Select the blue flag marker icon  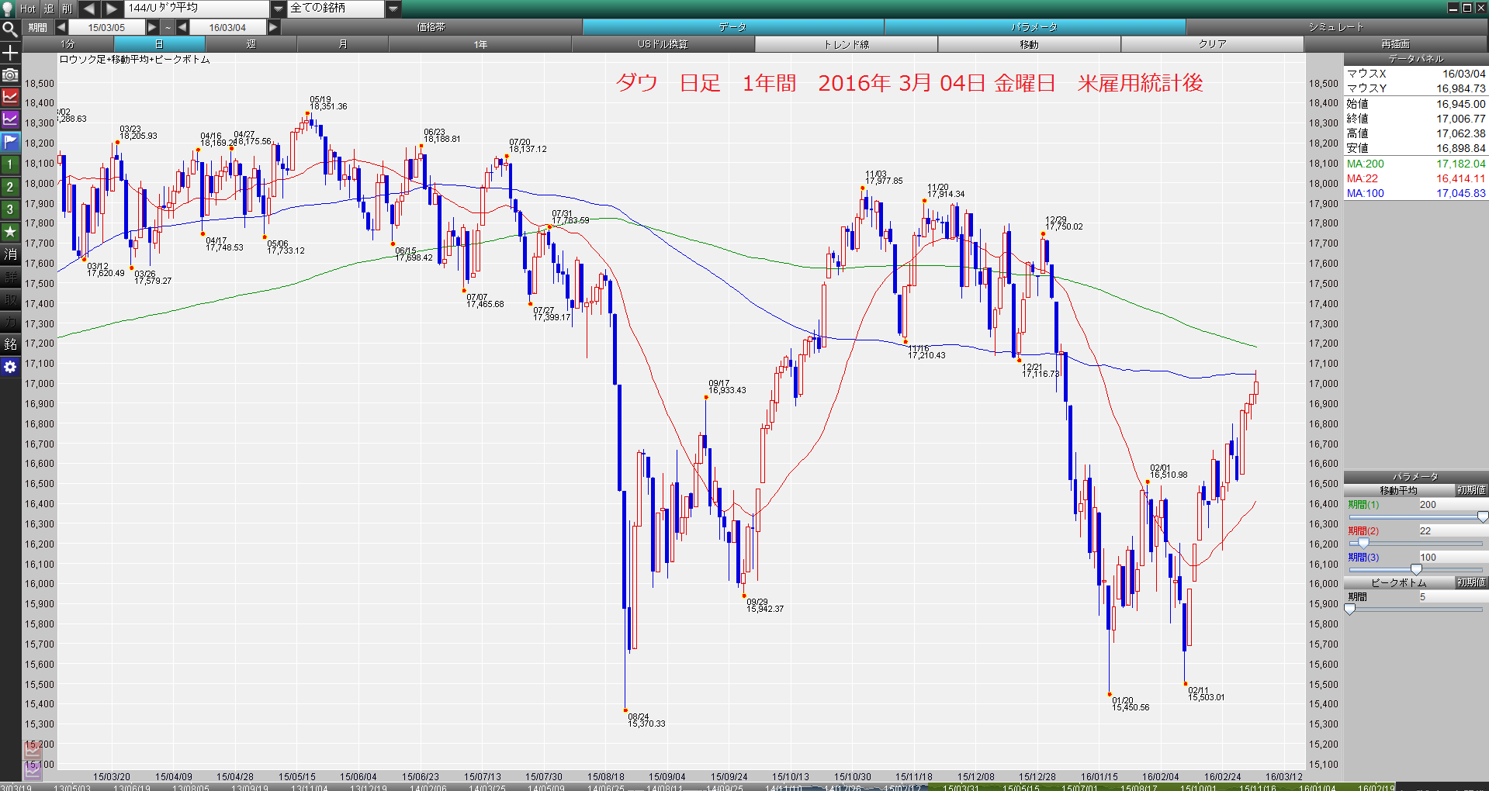9,142
